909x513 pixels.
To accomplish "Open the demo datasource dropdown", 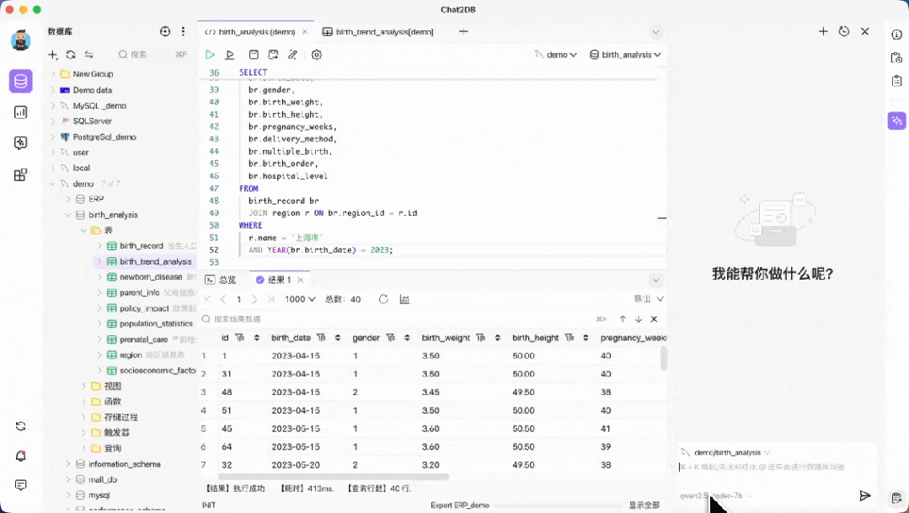I will pos(556,55).
